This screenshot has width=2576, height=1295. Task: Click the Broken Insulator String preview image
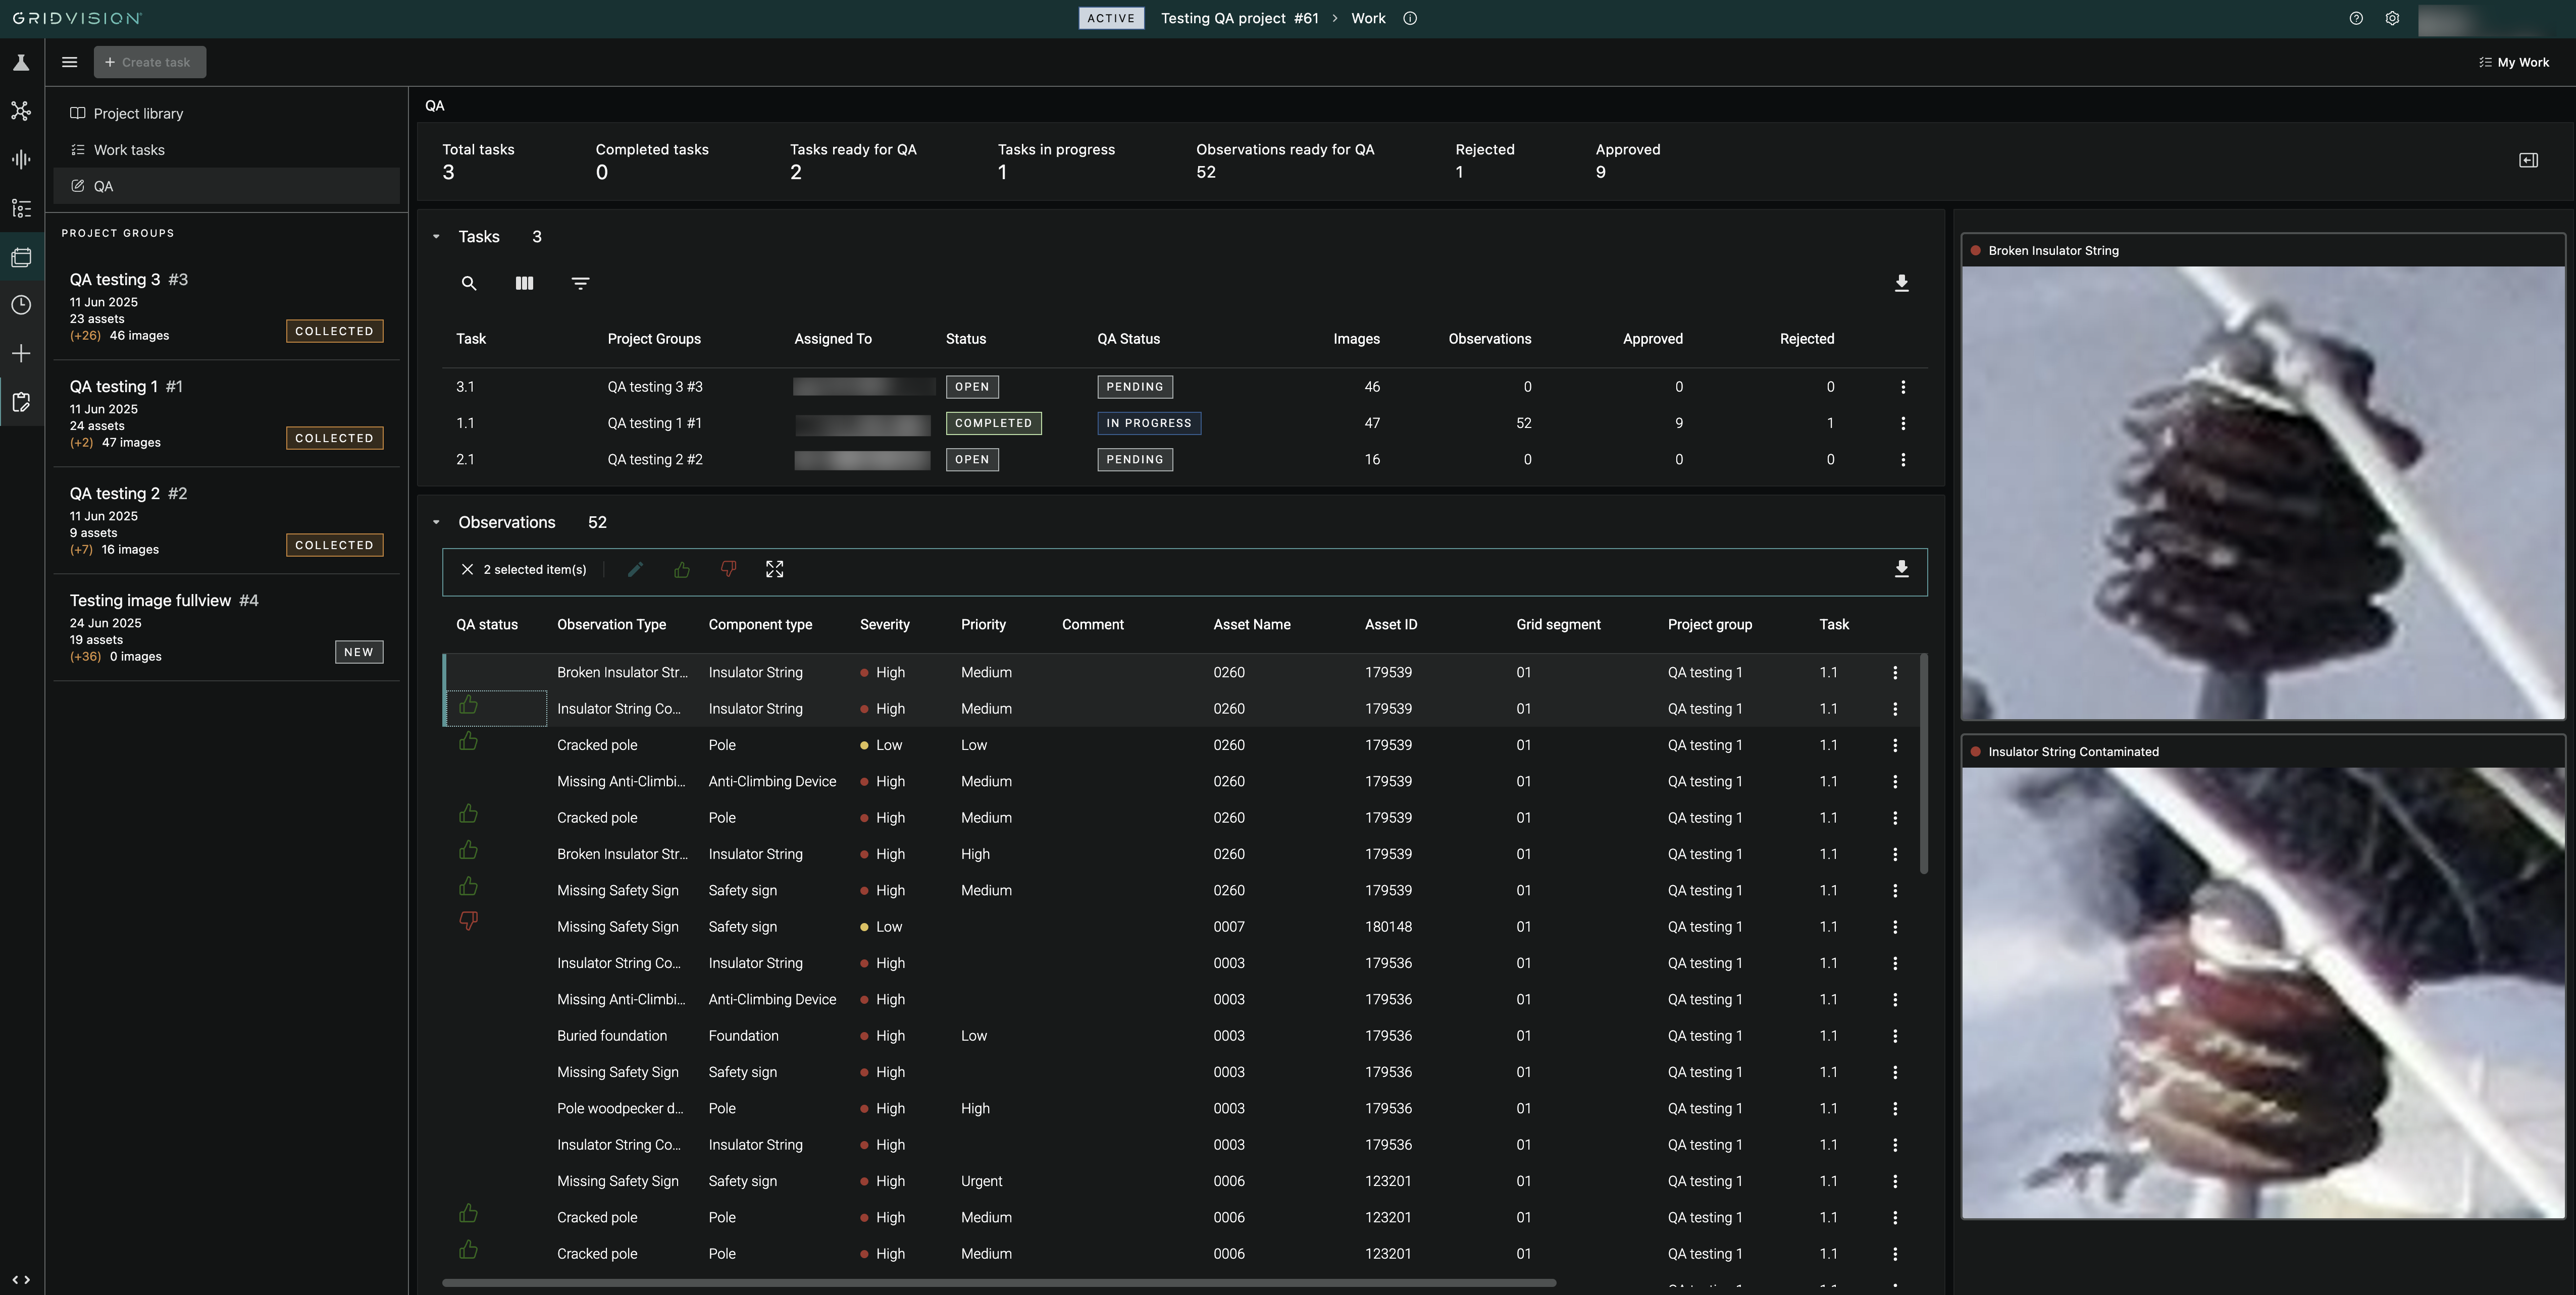(x=2262, y=492)
